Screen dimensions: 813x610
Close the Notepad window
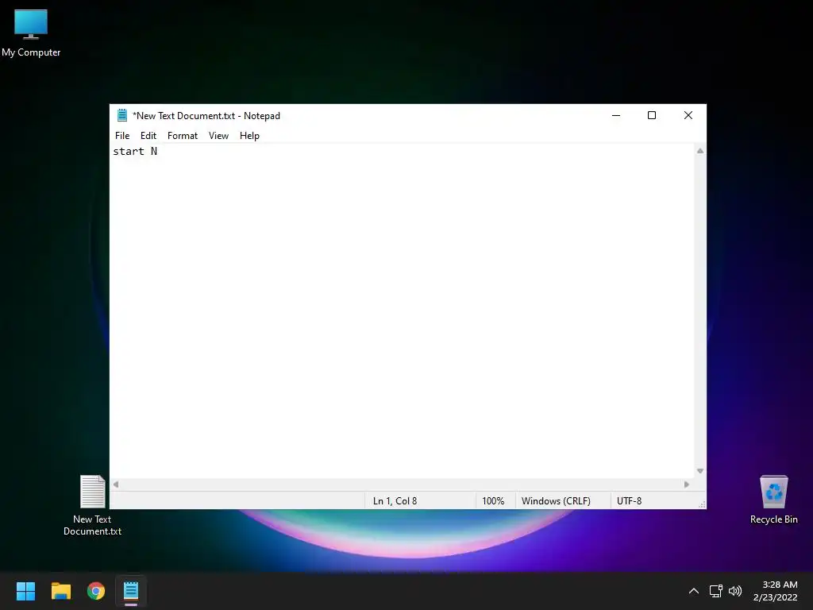tap(688, 115)
